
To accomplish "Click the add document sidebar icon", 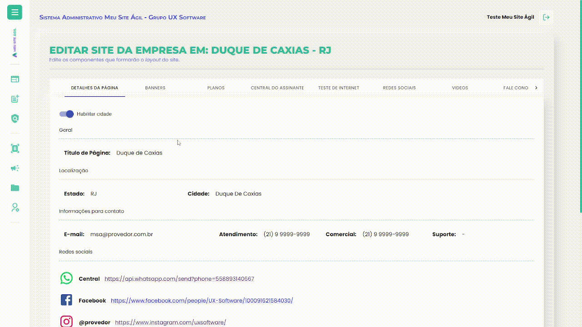I will pos(15,99).
